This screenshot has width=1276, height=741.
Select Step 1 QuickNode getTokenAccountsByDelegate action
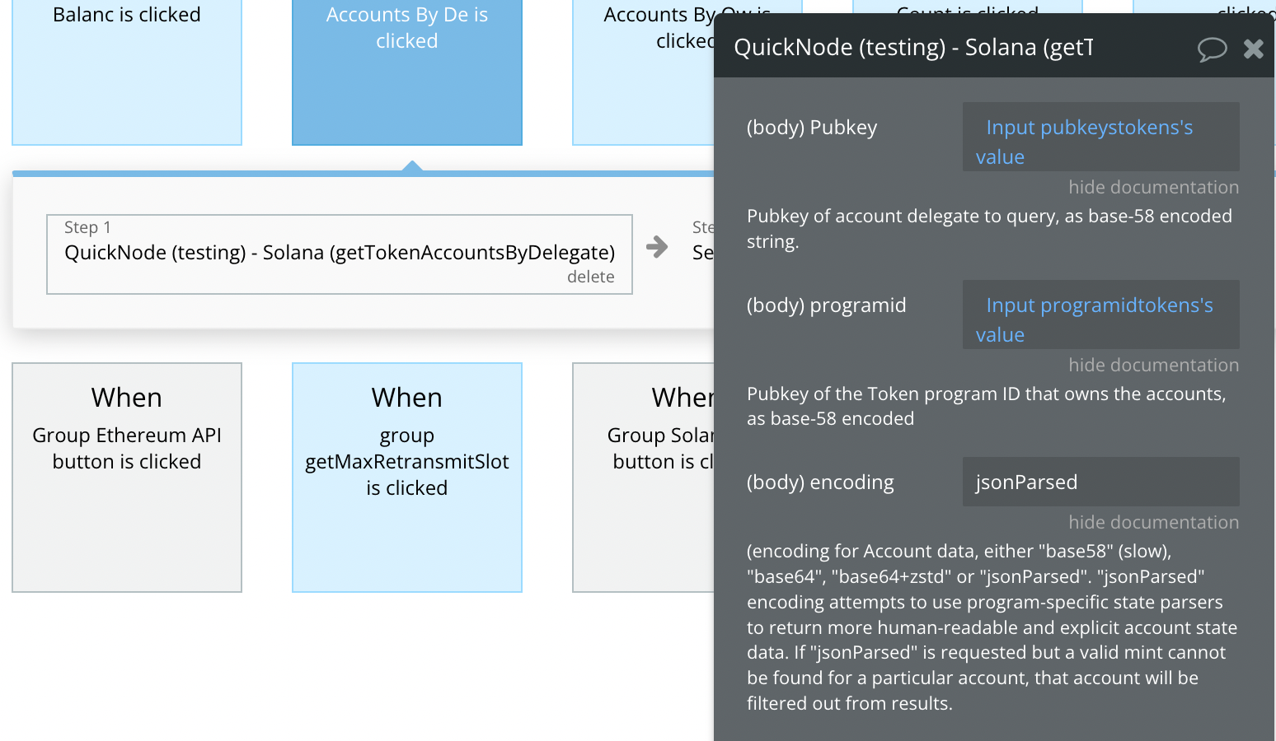pyautogui.click(x=340, y=254)
